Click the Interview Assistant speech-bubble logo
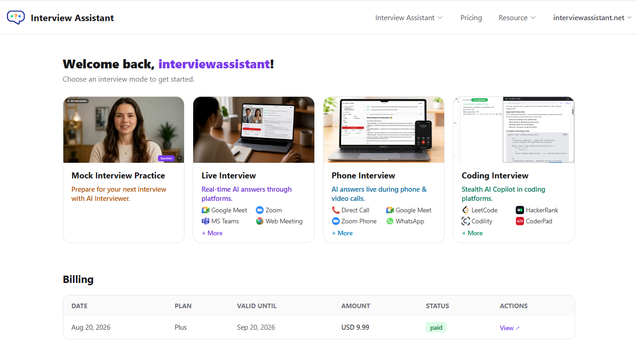Image resolution: width=636 pixels, height=360 pixels. (x=16, y=17)
